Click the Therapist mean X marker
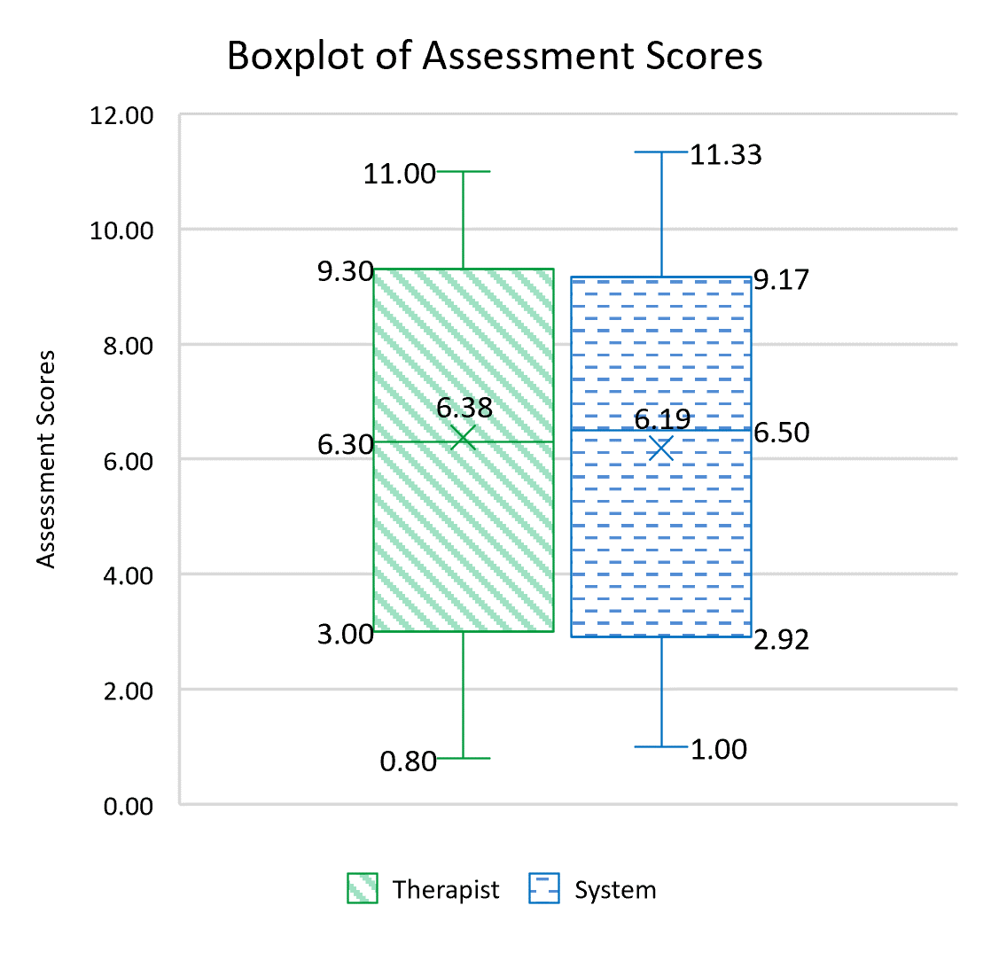 coord(463,437)
